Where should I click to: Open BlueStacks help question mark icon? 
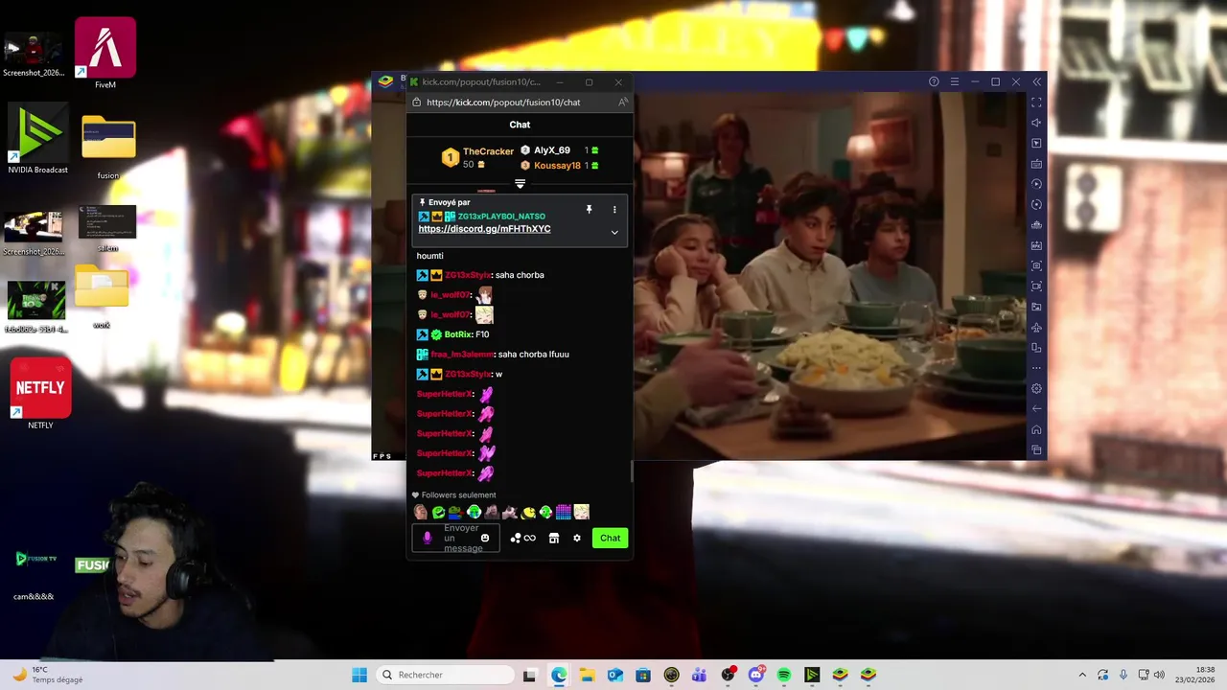pos(934,81)
